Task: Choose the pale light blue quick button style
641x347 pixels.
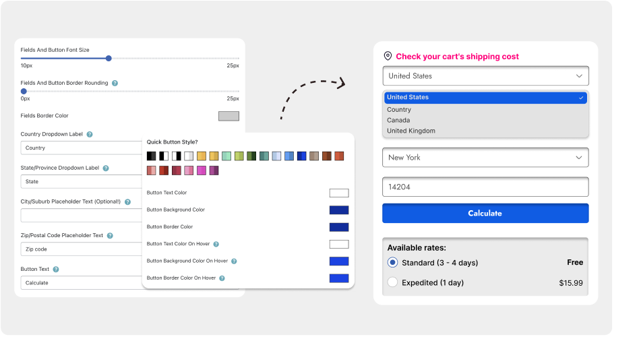Action: tap(277, 156)
